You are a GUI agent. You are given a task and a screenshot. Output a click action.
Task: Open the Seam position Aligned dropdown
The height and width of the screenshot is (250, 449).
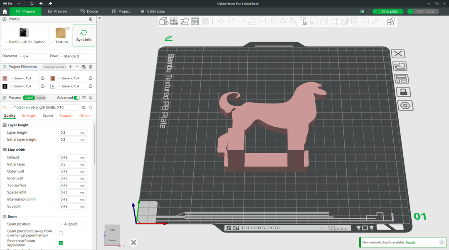tap(72, 224)
